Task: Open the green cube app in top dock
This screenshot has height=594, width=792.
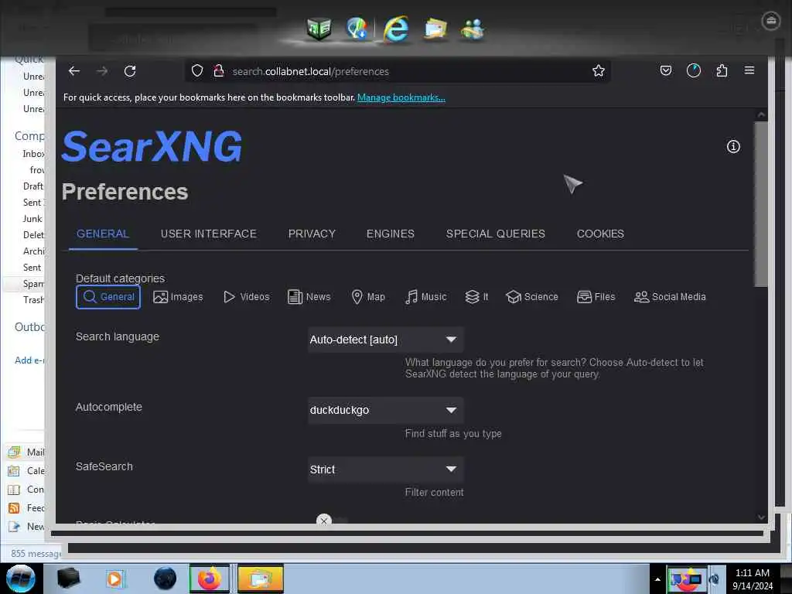Action: tap(319, 29)
